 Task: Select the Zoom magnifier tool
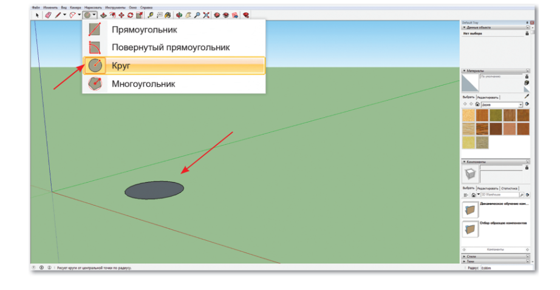[x=197, y=15]
